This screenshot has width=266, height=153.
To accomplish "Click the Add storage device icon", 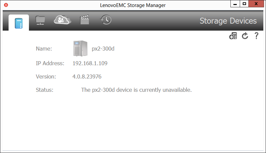I will (233, 36).
